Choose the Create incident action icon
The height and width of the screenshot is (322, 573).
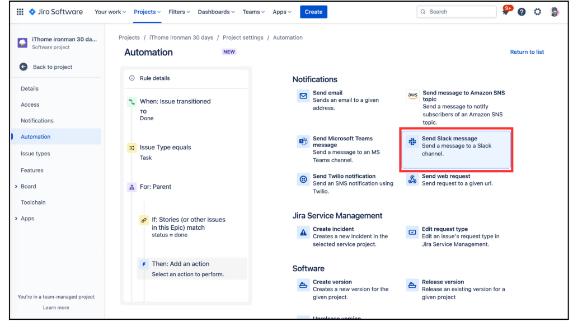pos(303,232)
